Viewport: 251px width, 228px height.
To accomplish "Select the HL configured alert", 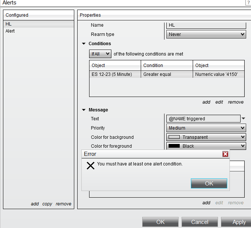I will pyautogui.click(x=38, y=24).
